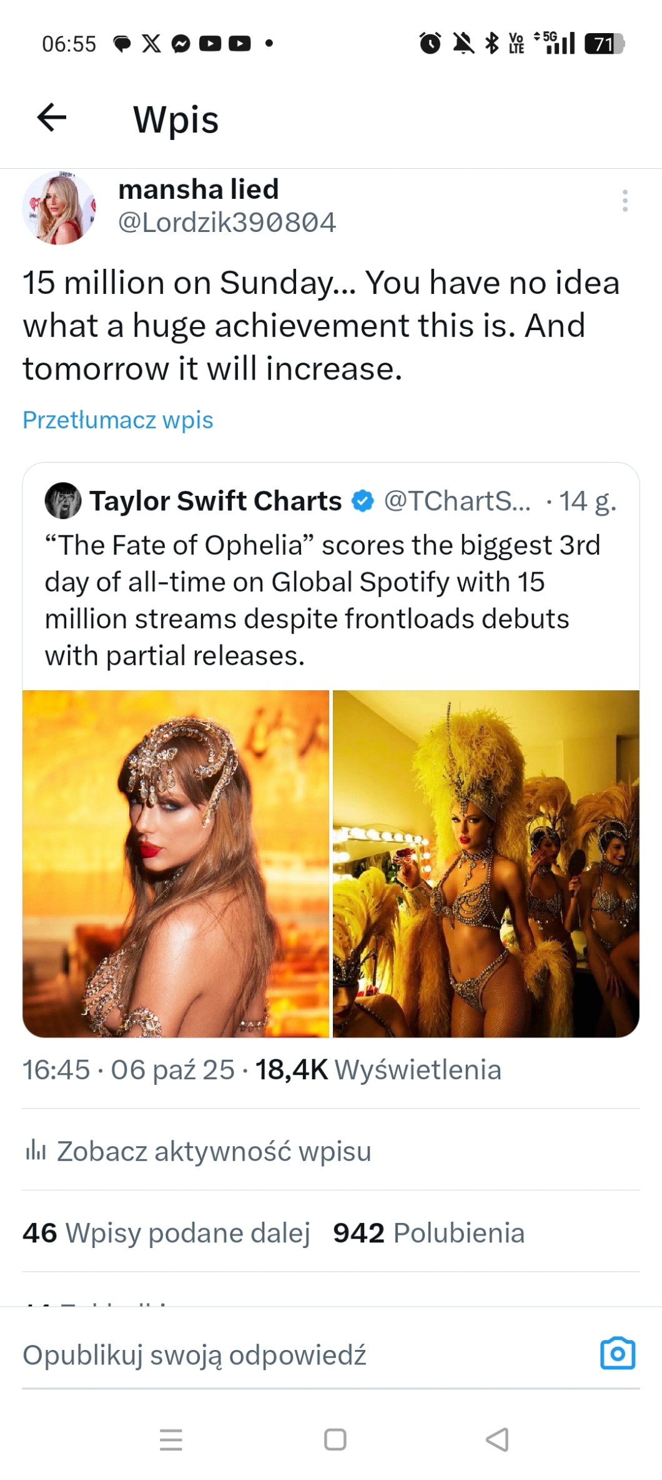Tap the blue verified badge icon
This screenshot has width=662, height=1480.
363,501
